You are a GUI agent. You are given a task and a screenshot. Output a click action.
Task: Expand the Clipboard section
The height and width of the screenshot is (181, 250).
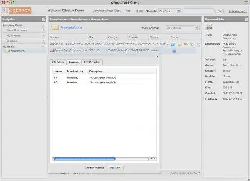(43, 41)
